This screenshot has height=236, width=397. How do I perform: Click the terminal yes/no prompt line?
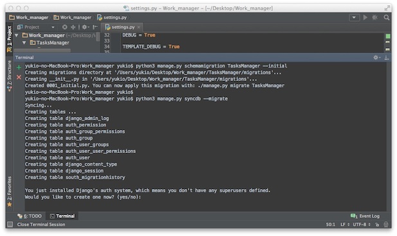pyautogui.click(x=83, y=197)
